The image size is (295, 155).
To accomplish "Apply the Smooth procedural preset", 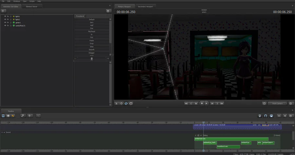I will (92, 50).
